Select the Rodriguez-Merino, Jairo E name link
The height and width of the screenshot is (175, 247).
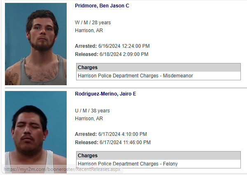[105, 94]
